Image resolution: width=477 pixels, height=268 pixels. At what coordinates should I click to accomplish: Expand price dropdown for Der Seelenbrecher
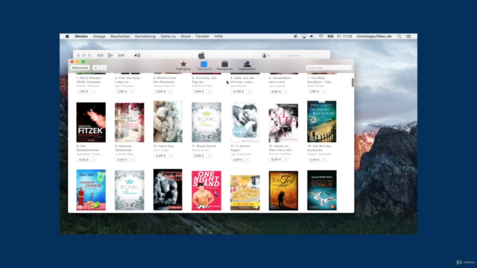point(93,159)
